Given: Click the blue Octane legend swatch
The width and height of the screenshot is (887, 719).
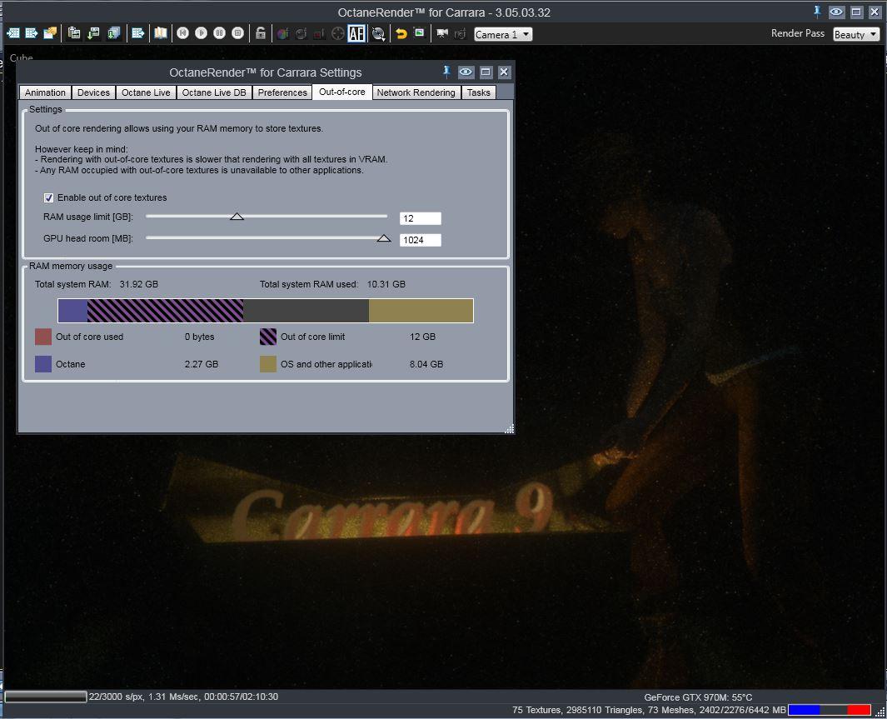Looking at the screenshot, I should pos(43,364).
